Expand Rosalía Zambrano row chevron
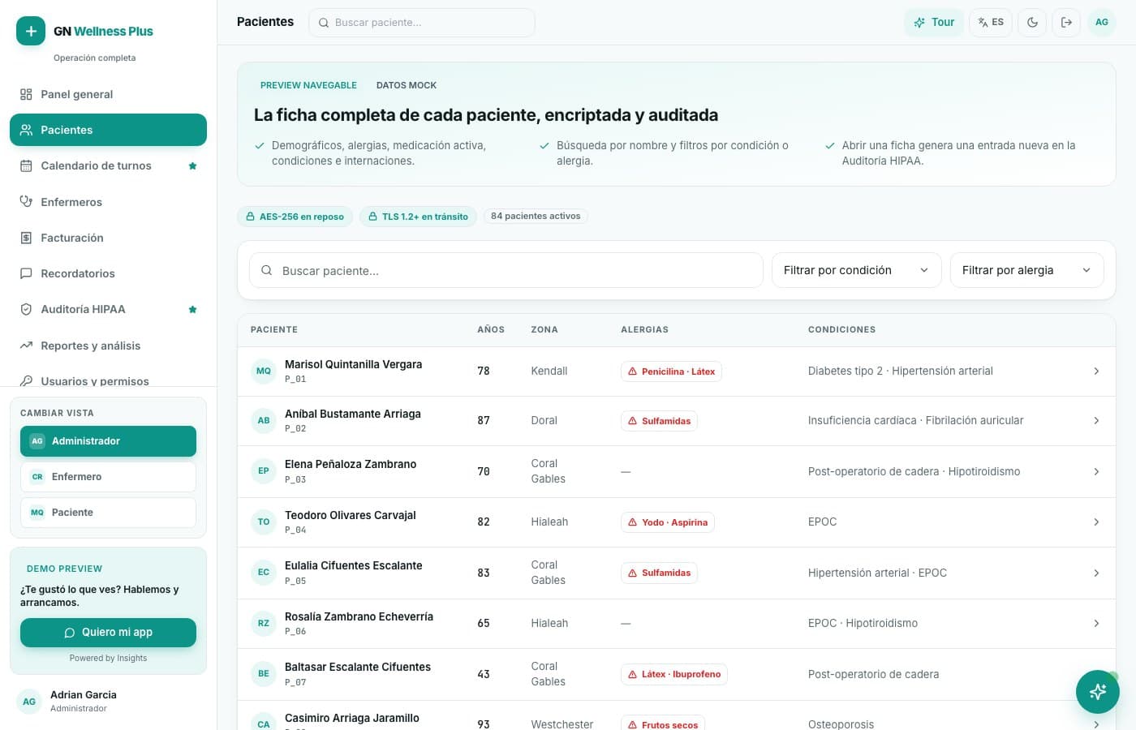This screenshot has height=730, width=1136. pos(1096,624)
